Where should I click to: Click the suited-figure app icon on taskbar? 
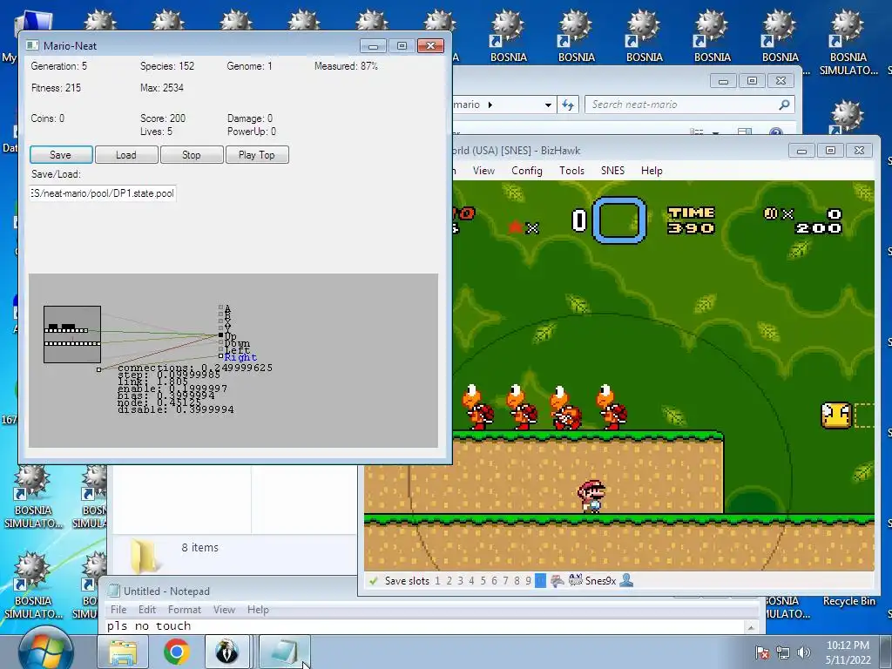(x=227, y=652)
